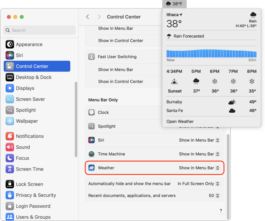265x221 pixels.
Task: Change Automatically hide menu bar option
Action: pyautogui.click(x=198, y=184)
